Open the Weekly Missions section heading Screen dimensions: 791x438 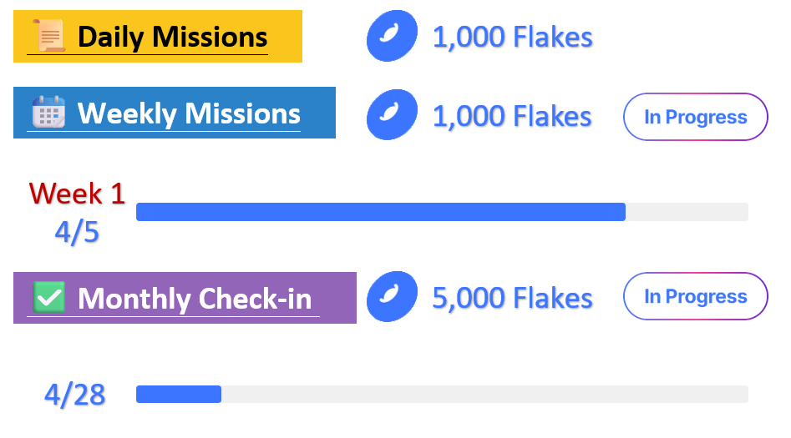point(189,113)
